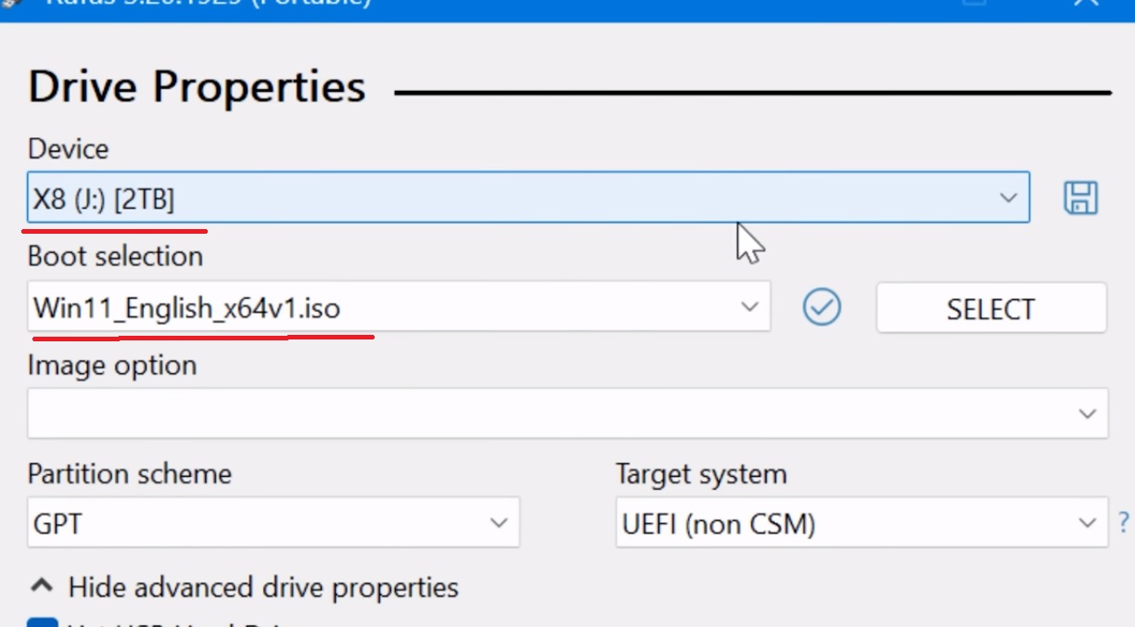Click the ISO checksum checkmark icon
This screenshot has height=627, width=1135.
pyautogui.click(x=822, y=307)
